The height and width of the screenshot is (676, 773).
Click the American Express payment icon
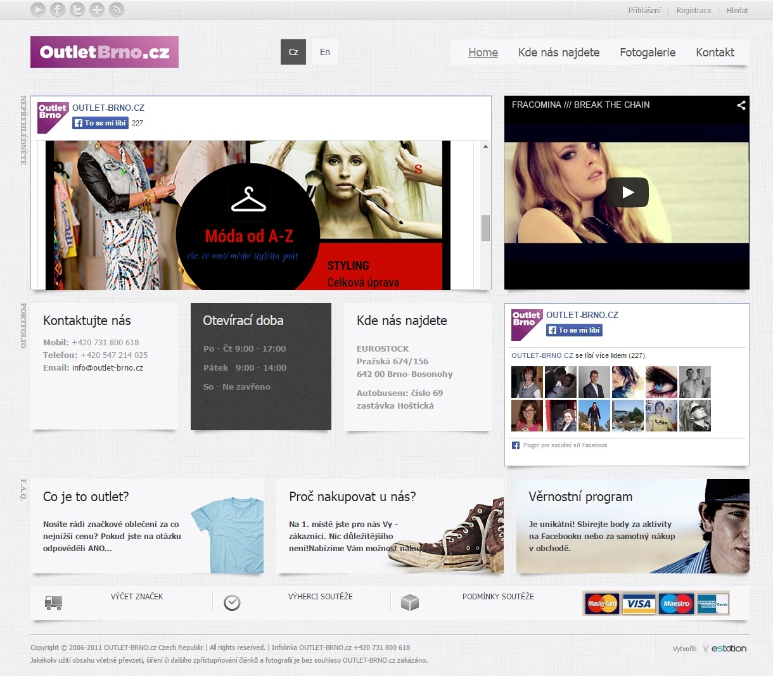pyautogui.click(x=712, y=604)
